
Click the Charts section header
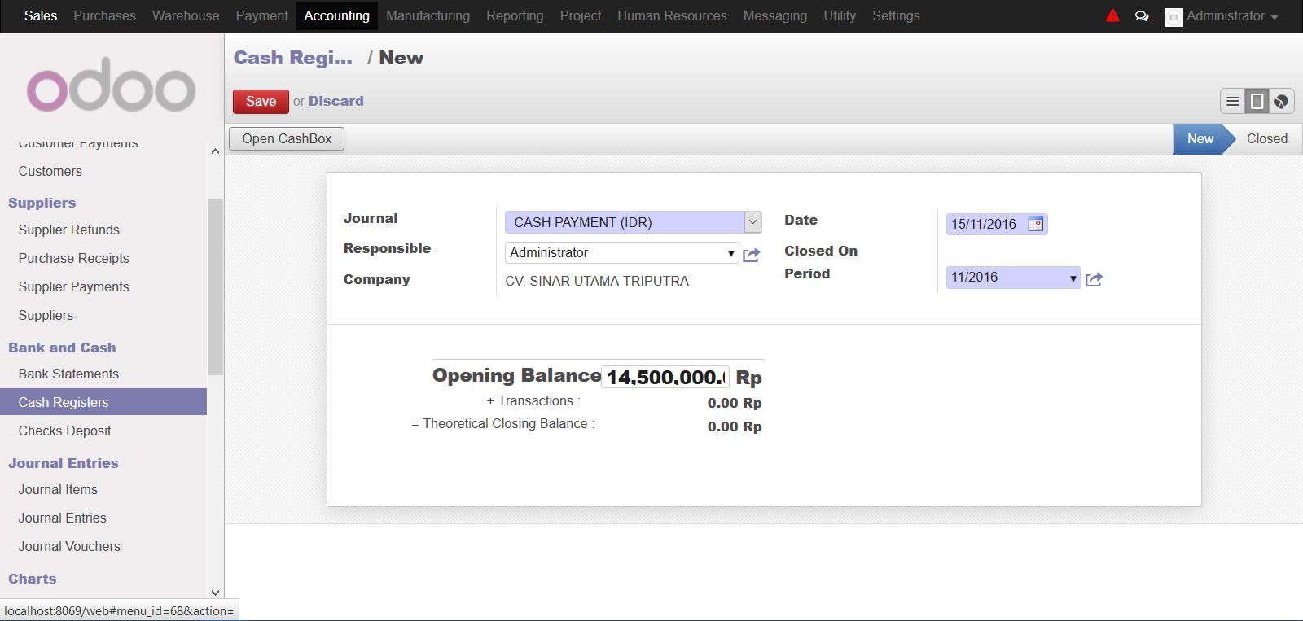33,579
